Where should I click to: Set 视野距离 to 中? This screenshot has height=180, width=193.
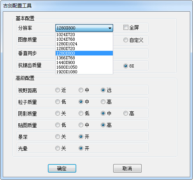pos(81,90)
